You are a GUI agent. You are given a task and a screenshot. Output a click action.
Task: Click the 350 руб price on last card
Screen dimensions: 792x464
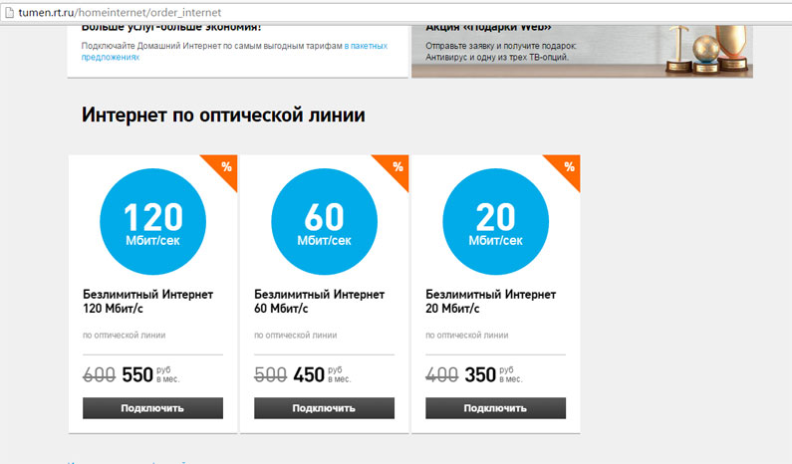[480, 375]
